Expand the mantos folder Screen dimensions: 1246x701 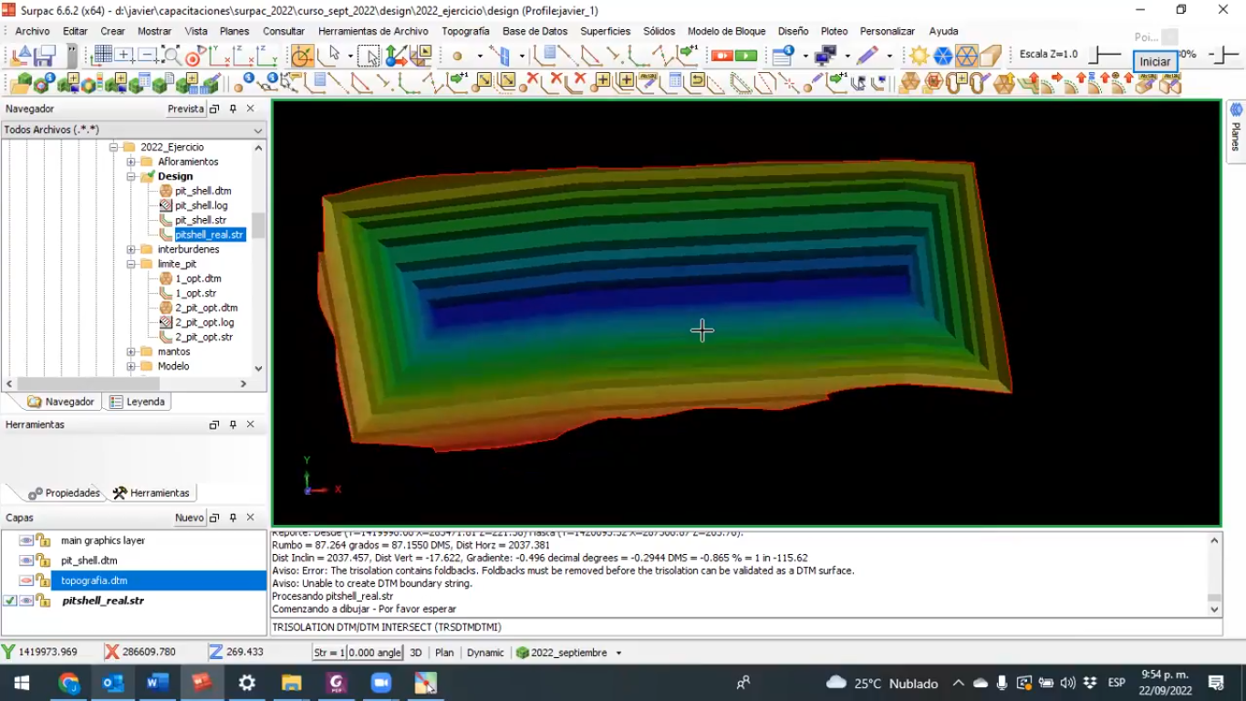tap(131, 351)
